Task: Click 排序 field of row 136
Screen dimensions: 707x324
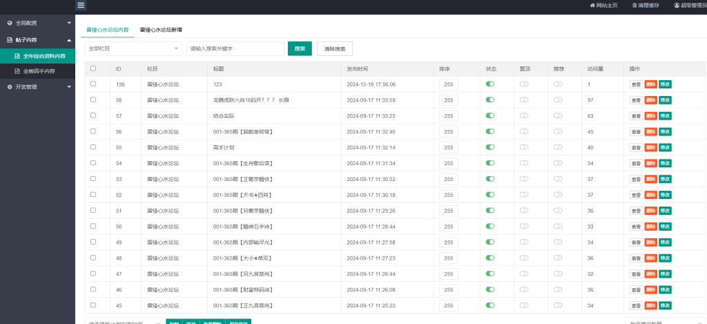Action: tap(449, 84)
